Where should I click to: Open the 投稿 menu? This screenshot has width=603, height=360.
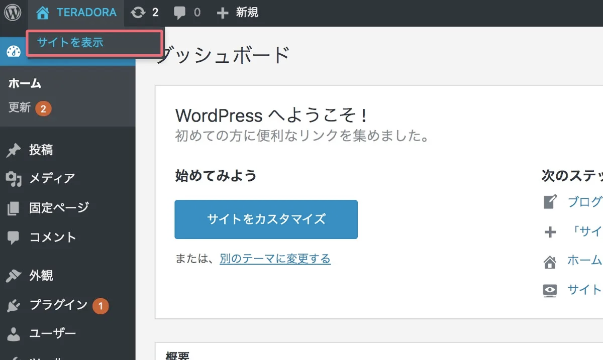pos(41,150)
